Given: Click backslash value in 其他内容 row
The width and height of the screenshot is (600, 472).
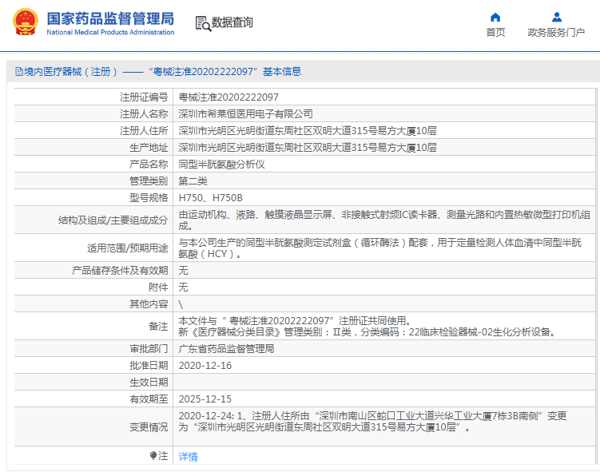Looking at the screenshot, I should pos(181,304).
